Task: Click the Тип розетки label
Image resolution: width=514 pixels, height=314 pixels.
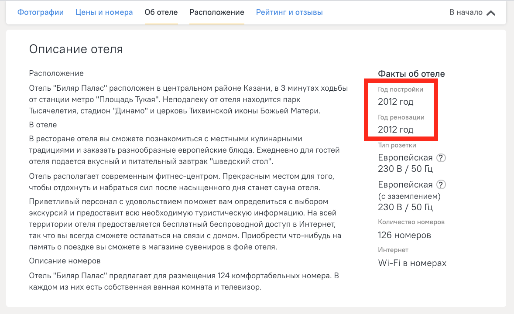Action: click(x=397, y=145)
